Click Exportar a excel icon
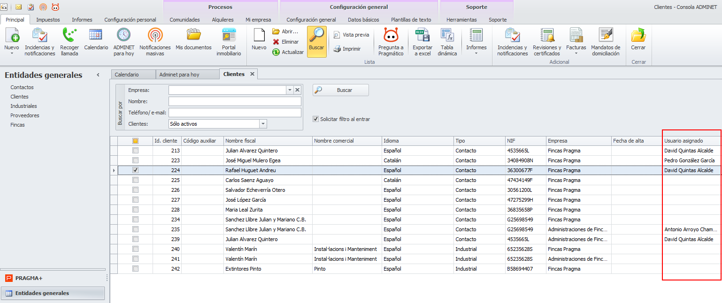The image size is (722, 303). [x=422, y=36]
